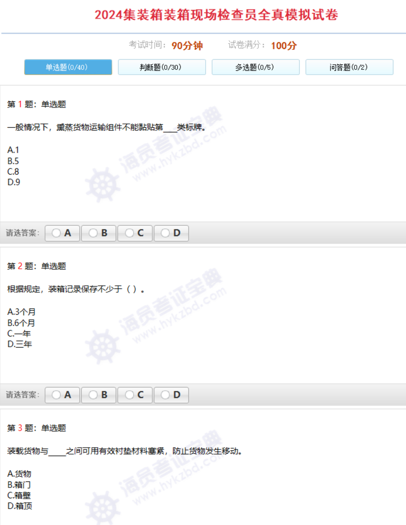
Task: Mark answer D for question 1
Action: (171, 233)
